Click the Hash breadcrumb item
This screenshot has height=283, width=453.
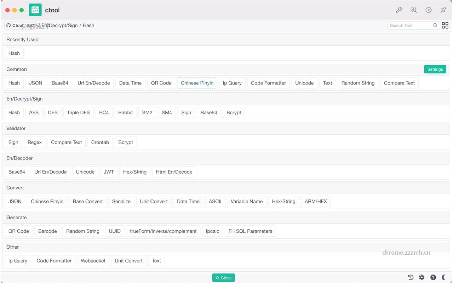88,25
